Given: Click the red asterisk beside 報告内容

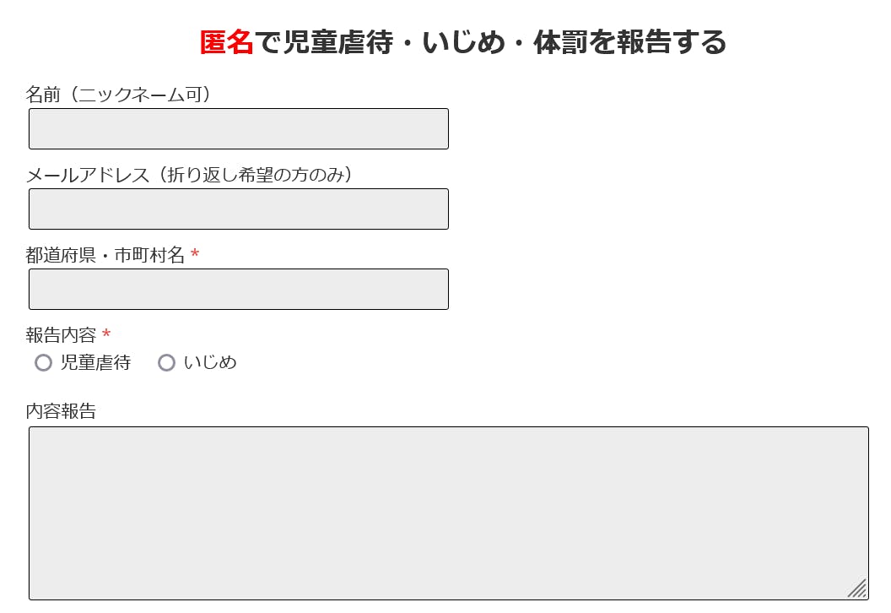Looking at the screenshot, I should [106, 336].
